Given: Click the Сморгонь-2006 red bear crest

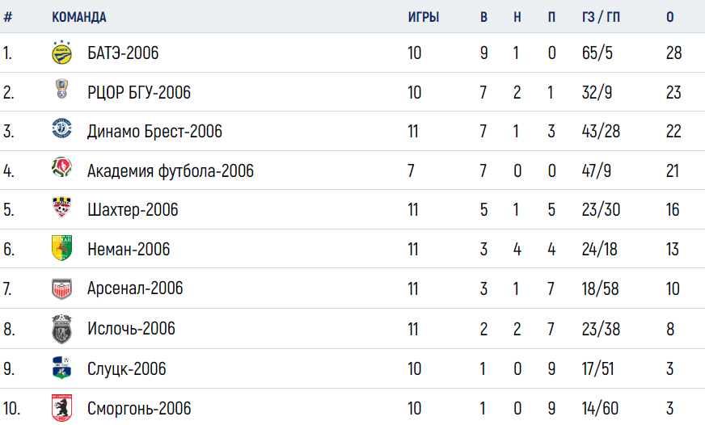Looking at the screenshot, I should 61,408.
